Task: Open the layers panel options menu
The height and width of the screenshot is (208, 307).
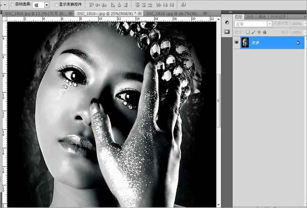Action: pyautogui.click(x=305, y=17)
